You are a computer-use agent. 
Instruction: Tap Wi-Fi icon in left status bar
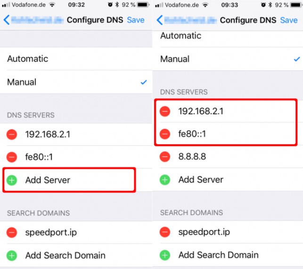52,5
